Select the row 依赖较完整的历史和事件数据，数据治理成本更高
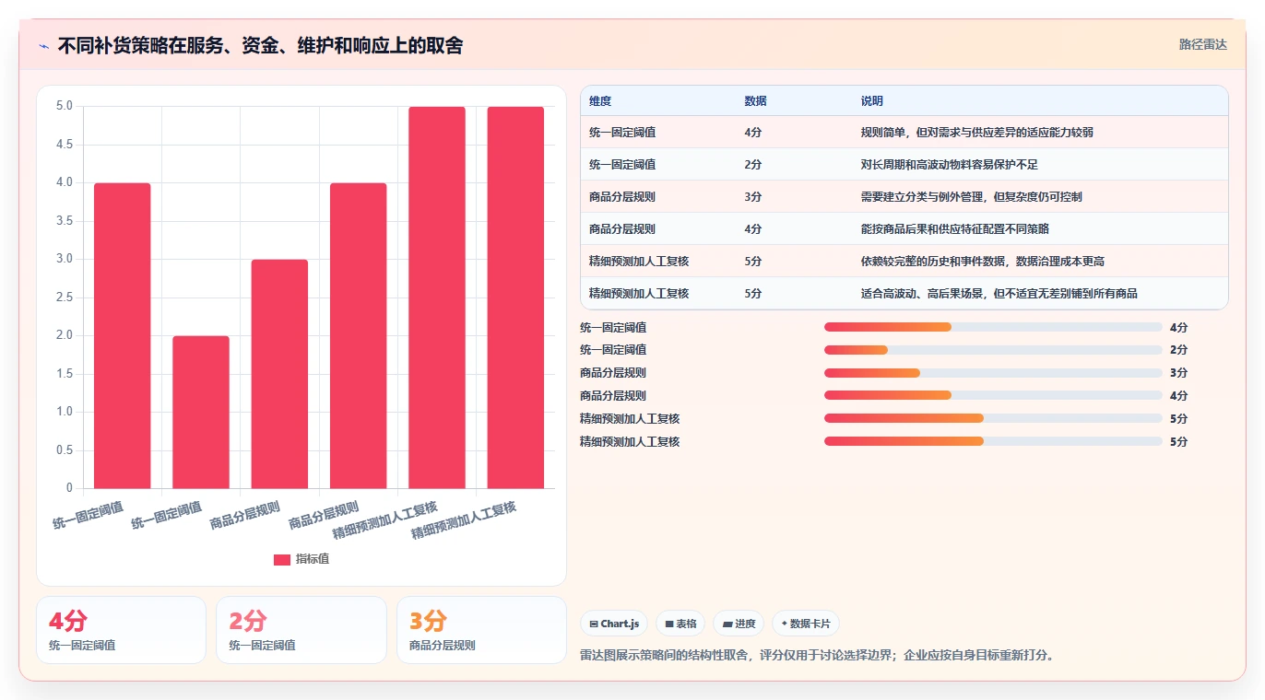The image size is (1265, 700). click(x=904, y=262)
